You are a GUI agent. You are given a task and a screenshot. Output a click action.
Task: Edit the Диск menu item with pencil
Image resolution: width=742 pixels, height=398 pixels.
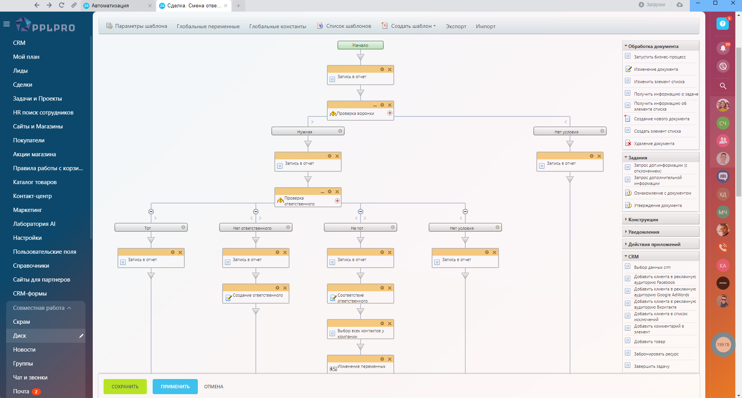coord(81,336)
